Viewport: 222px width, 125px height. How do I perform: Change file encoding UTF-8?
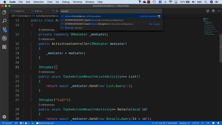click(x=195, y=123)
